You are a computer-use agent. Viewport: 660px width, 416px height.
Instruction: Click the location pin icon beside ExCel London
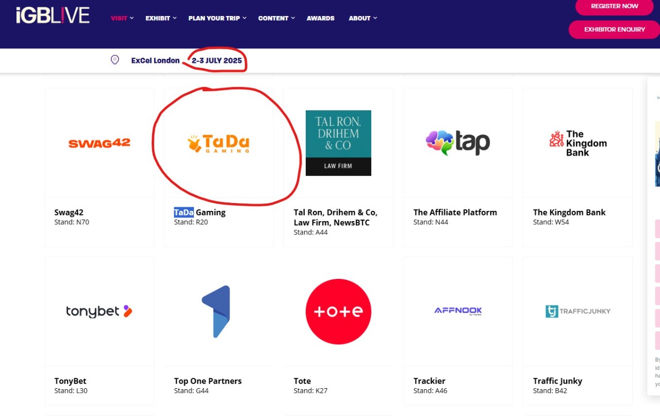tap(114, 60)
